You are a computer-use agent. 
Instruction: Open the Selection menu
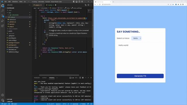point(15,2)
